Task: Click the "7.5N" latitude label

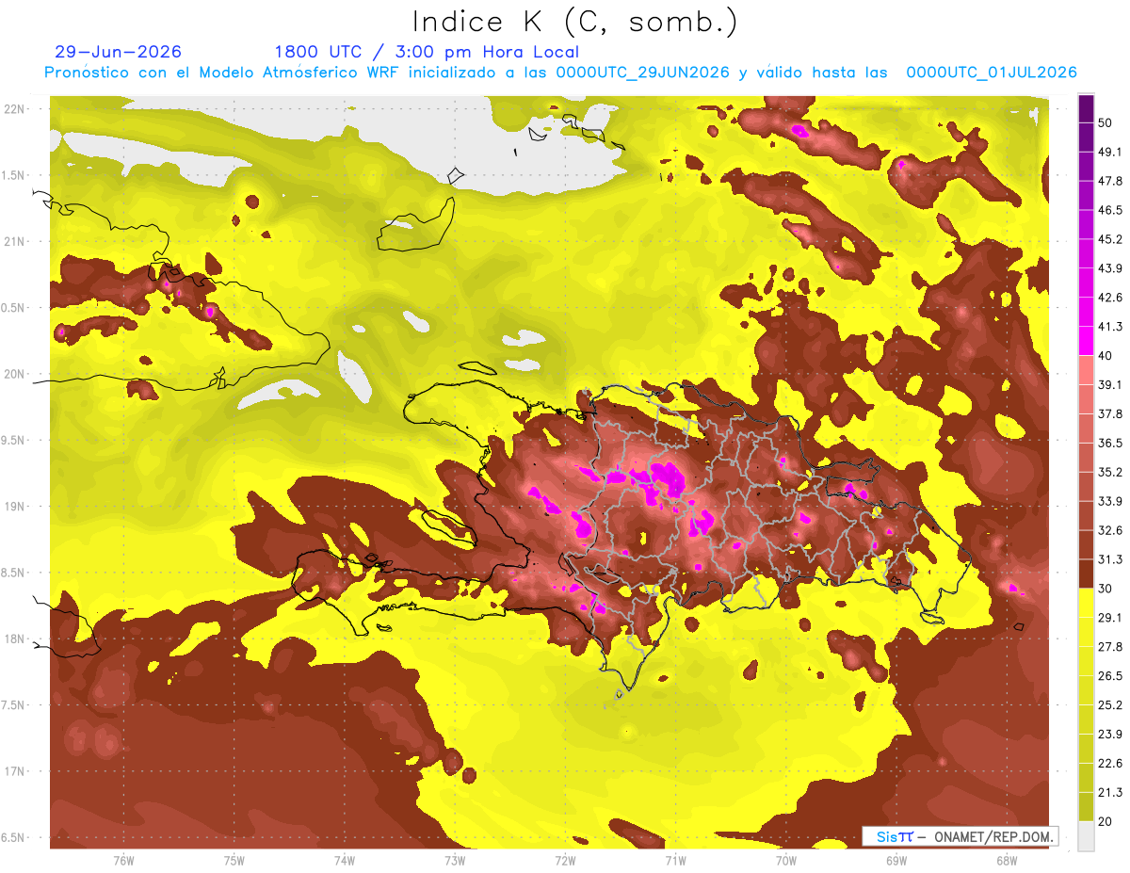Action: (x=14, y=704)
